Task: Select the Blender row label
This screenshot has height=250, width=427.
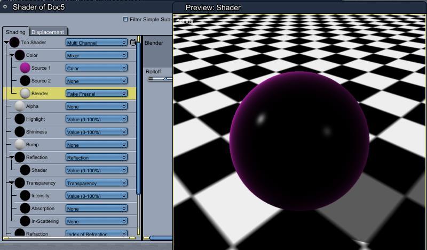Action: pos(39,94)
